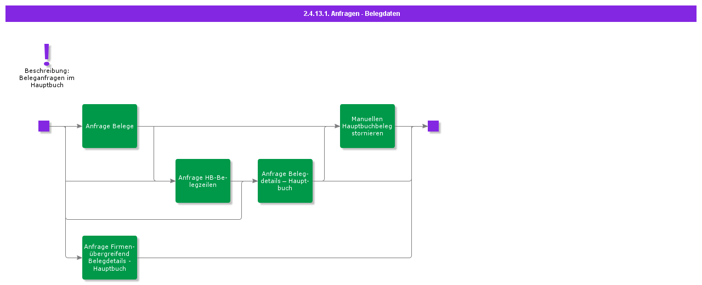Select the connector line leaving Anfrage Firmenübergreifend box

(x=274, y=258)
